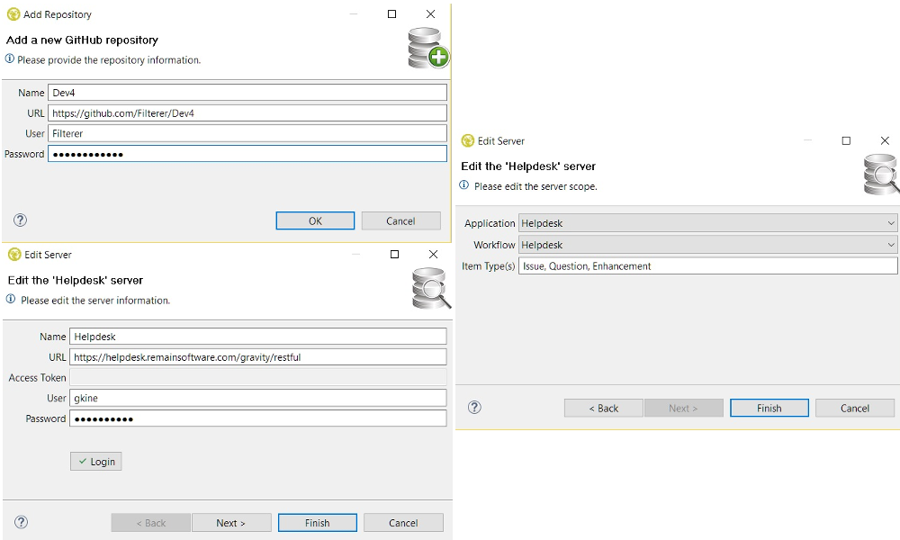Close the Edit Server scope window
The width and height of the screenshot is (900, 540).
[x=885, y=140]
